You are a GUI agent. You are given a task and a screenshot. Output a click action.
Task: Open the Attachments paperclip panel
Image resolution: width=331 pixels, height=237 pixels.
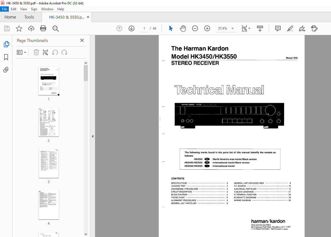[6, 70]
